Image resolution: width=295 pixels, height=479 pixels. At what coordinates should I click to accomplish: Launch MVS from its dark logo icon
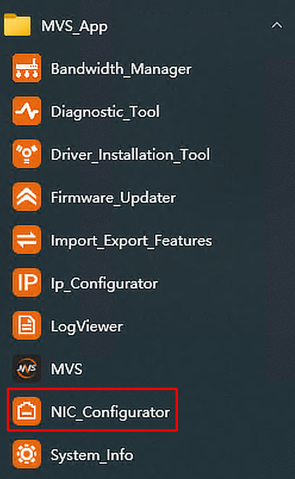tap(26, 369)
